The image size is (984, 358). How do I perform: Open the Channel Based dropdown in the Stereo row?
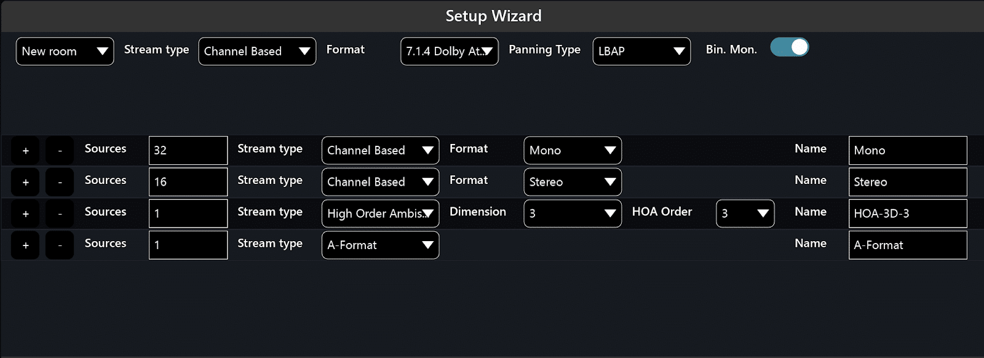click(x=380, y=182)
